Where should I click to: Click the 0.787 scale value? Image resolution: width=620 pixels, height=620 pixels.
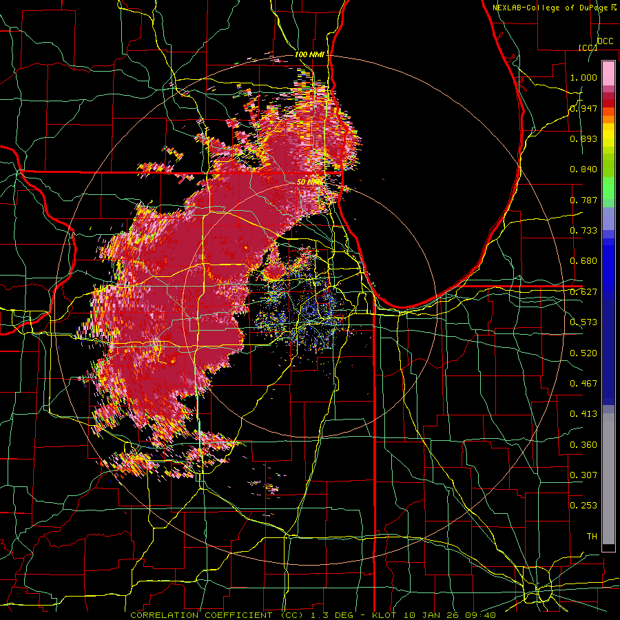[583, 200]
